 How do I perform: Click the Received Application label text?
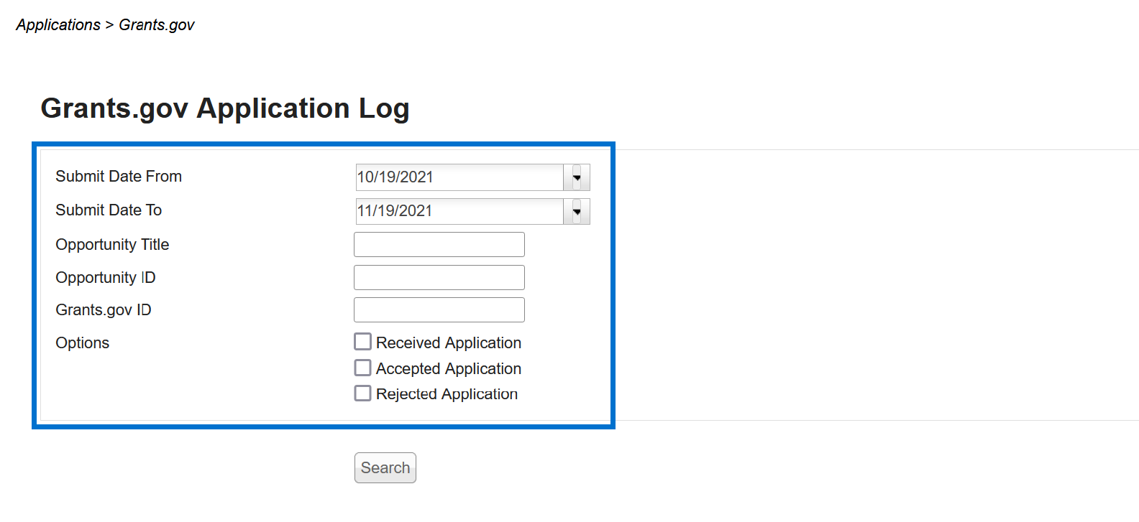pos(448,342)
